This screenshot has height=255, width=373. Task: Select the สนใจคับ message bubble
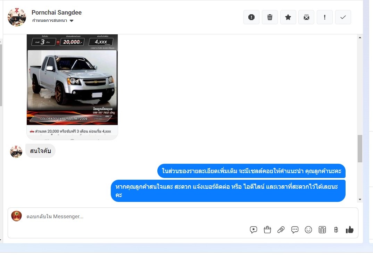40,151
